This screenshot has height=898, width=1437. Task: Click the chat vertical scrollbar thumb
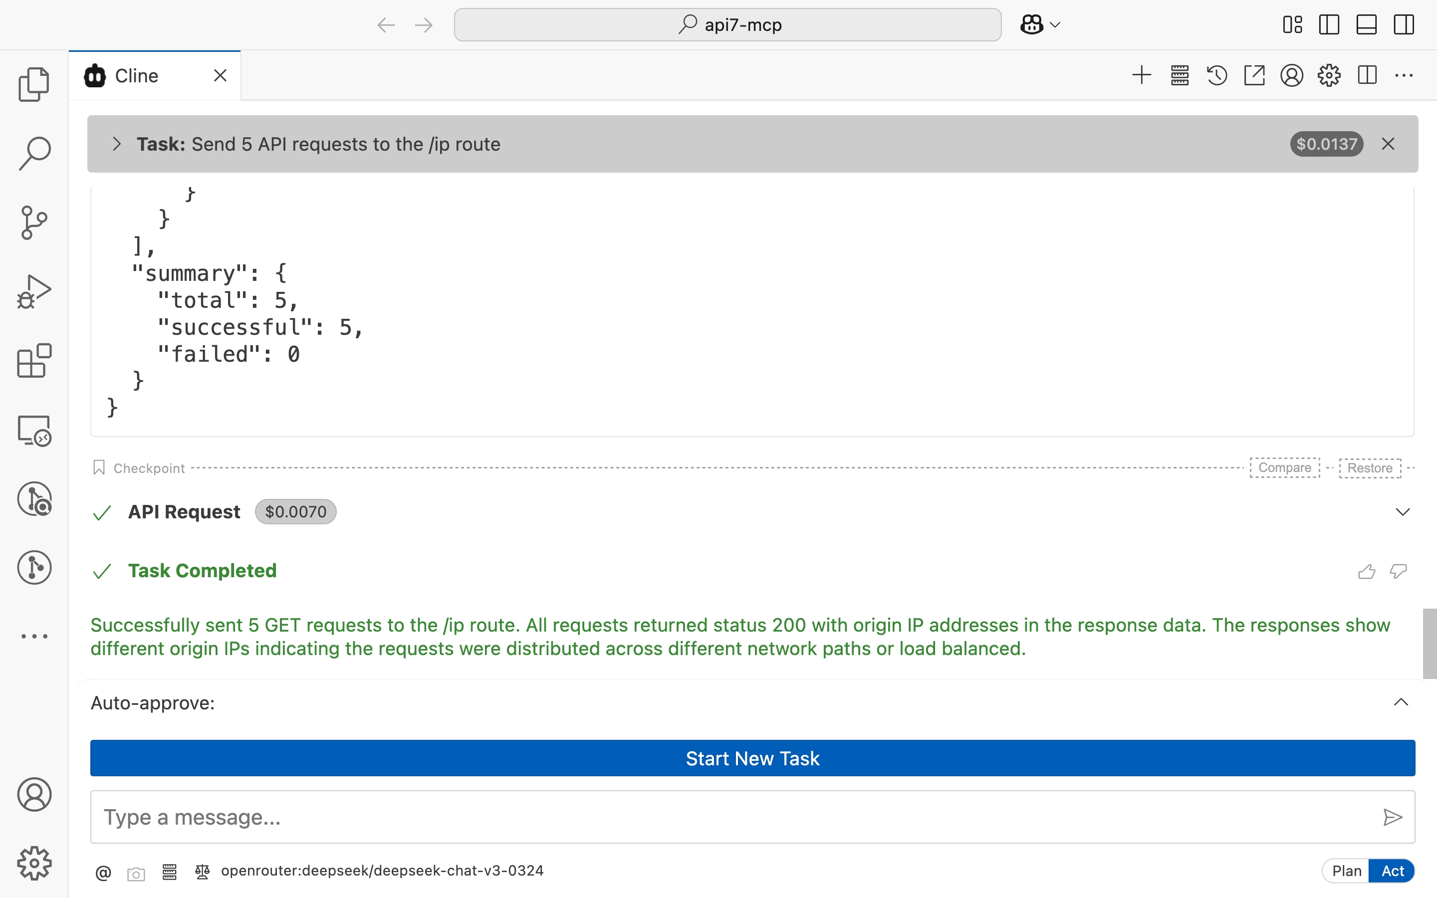point(1430,643)
